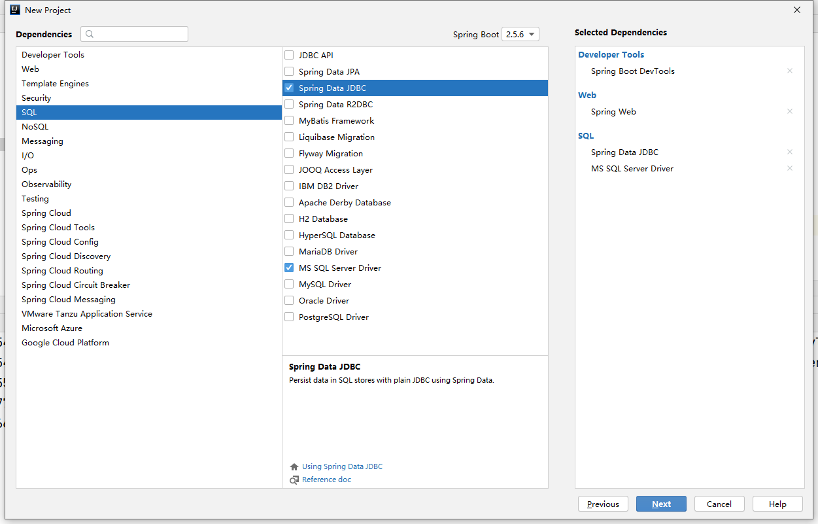Remove MS SQL Server Driver dependency
Viewport: 818px width, 524px height.
(x=789, y=168)
